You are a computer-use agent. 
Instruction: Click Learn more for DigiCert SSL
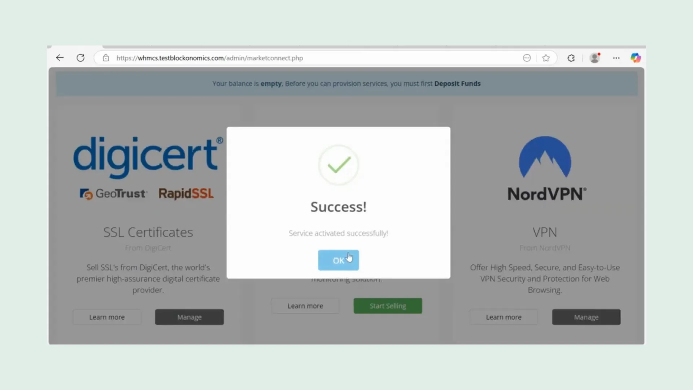tap(106, 317)
